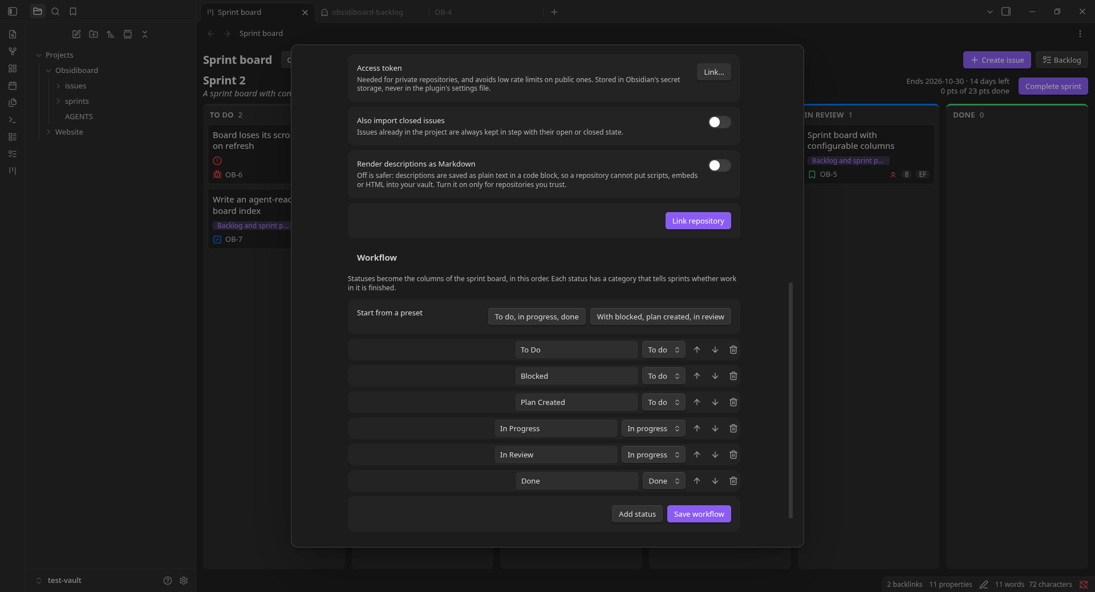Image resolution: width=1095 pixels, height=592 pixels.
Task: Open the search icon in sidebar
Action: (x=55, y=11)
